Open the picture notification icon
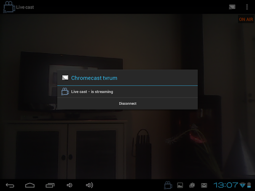Image resolution: width=255 pixels, height=191 pixels. pos(180,185)
